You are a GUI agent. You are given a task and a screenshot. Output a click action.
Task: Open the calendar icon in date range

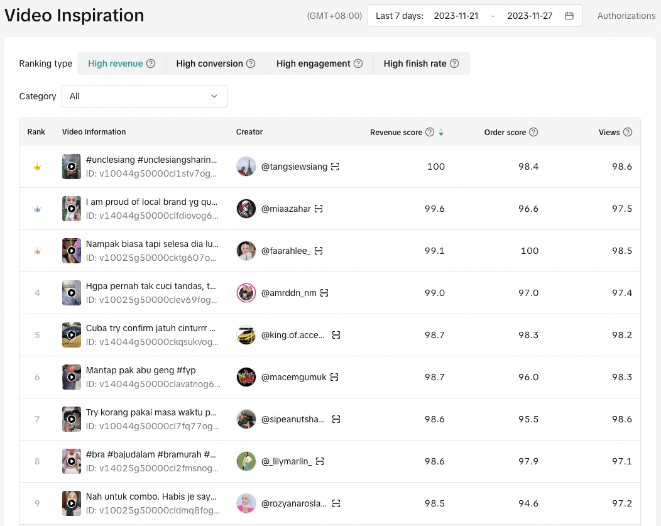pos(569,16)
